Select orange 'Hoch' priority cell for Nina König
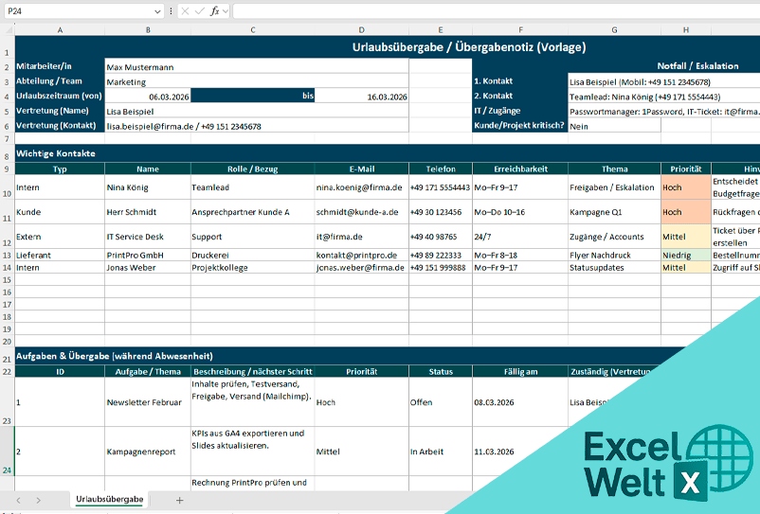 coord(685,187)
